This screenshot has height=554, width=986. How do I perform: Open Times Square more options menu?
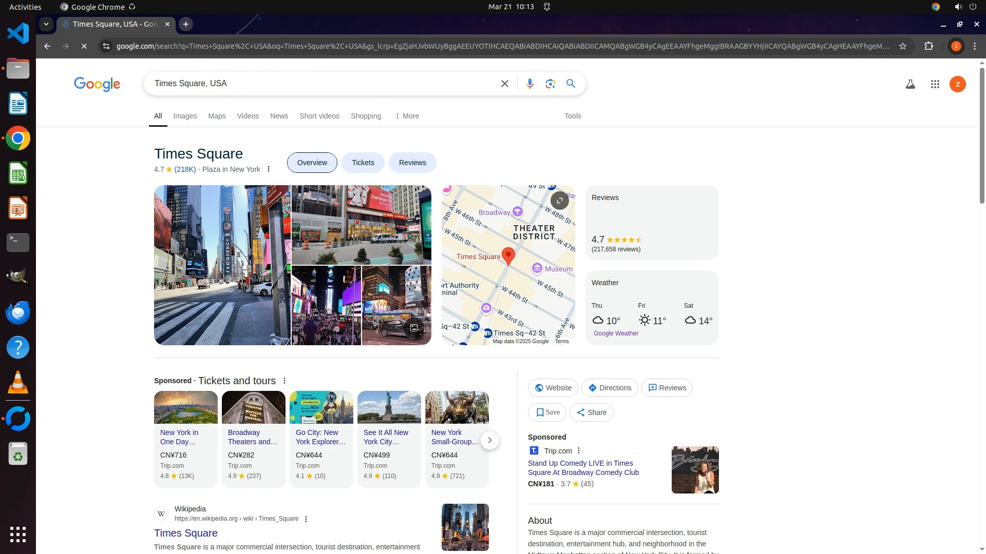[x=268, y=169]
